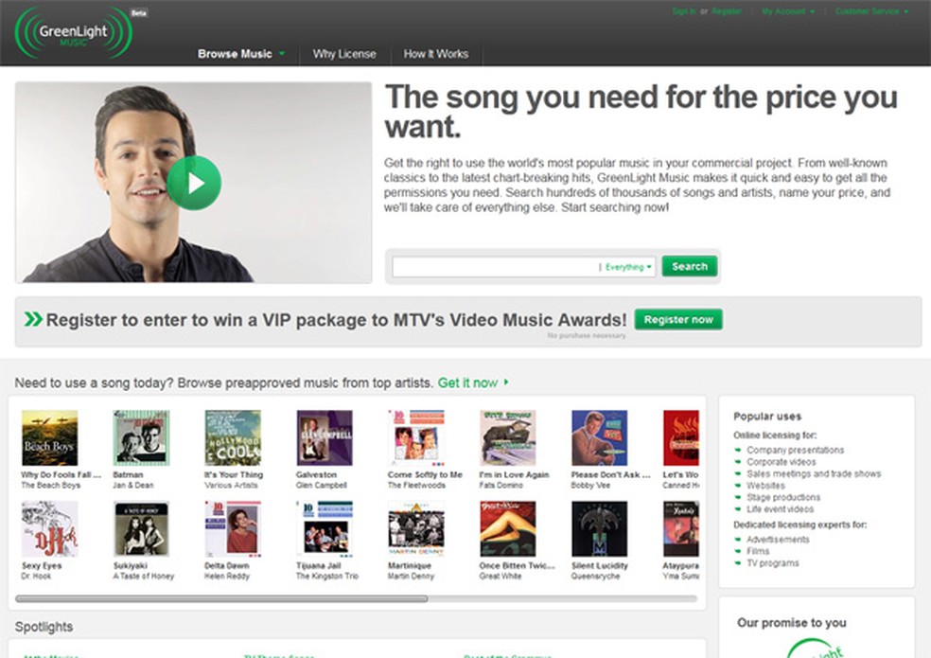
Task: Click the Queensryche artist name
Action: pos(595,576)
